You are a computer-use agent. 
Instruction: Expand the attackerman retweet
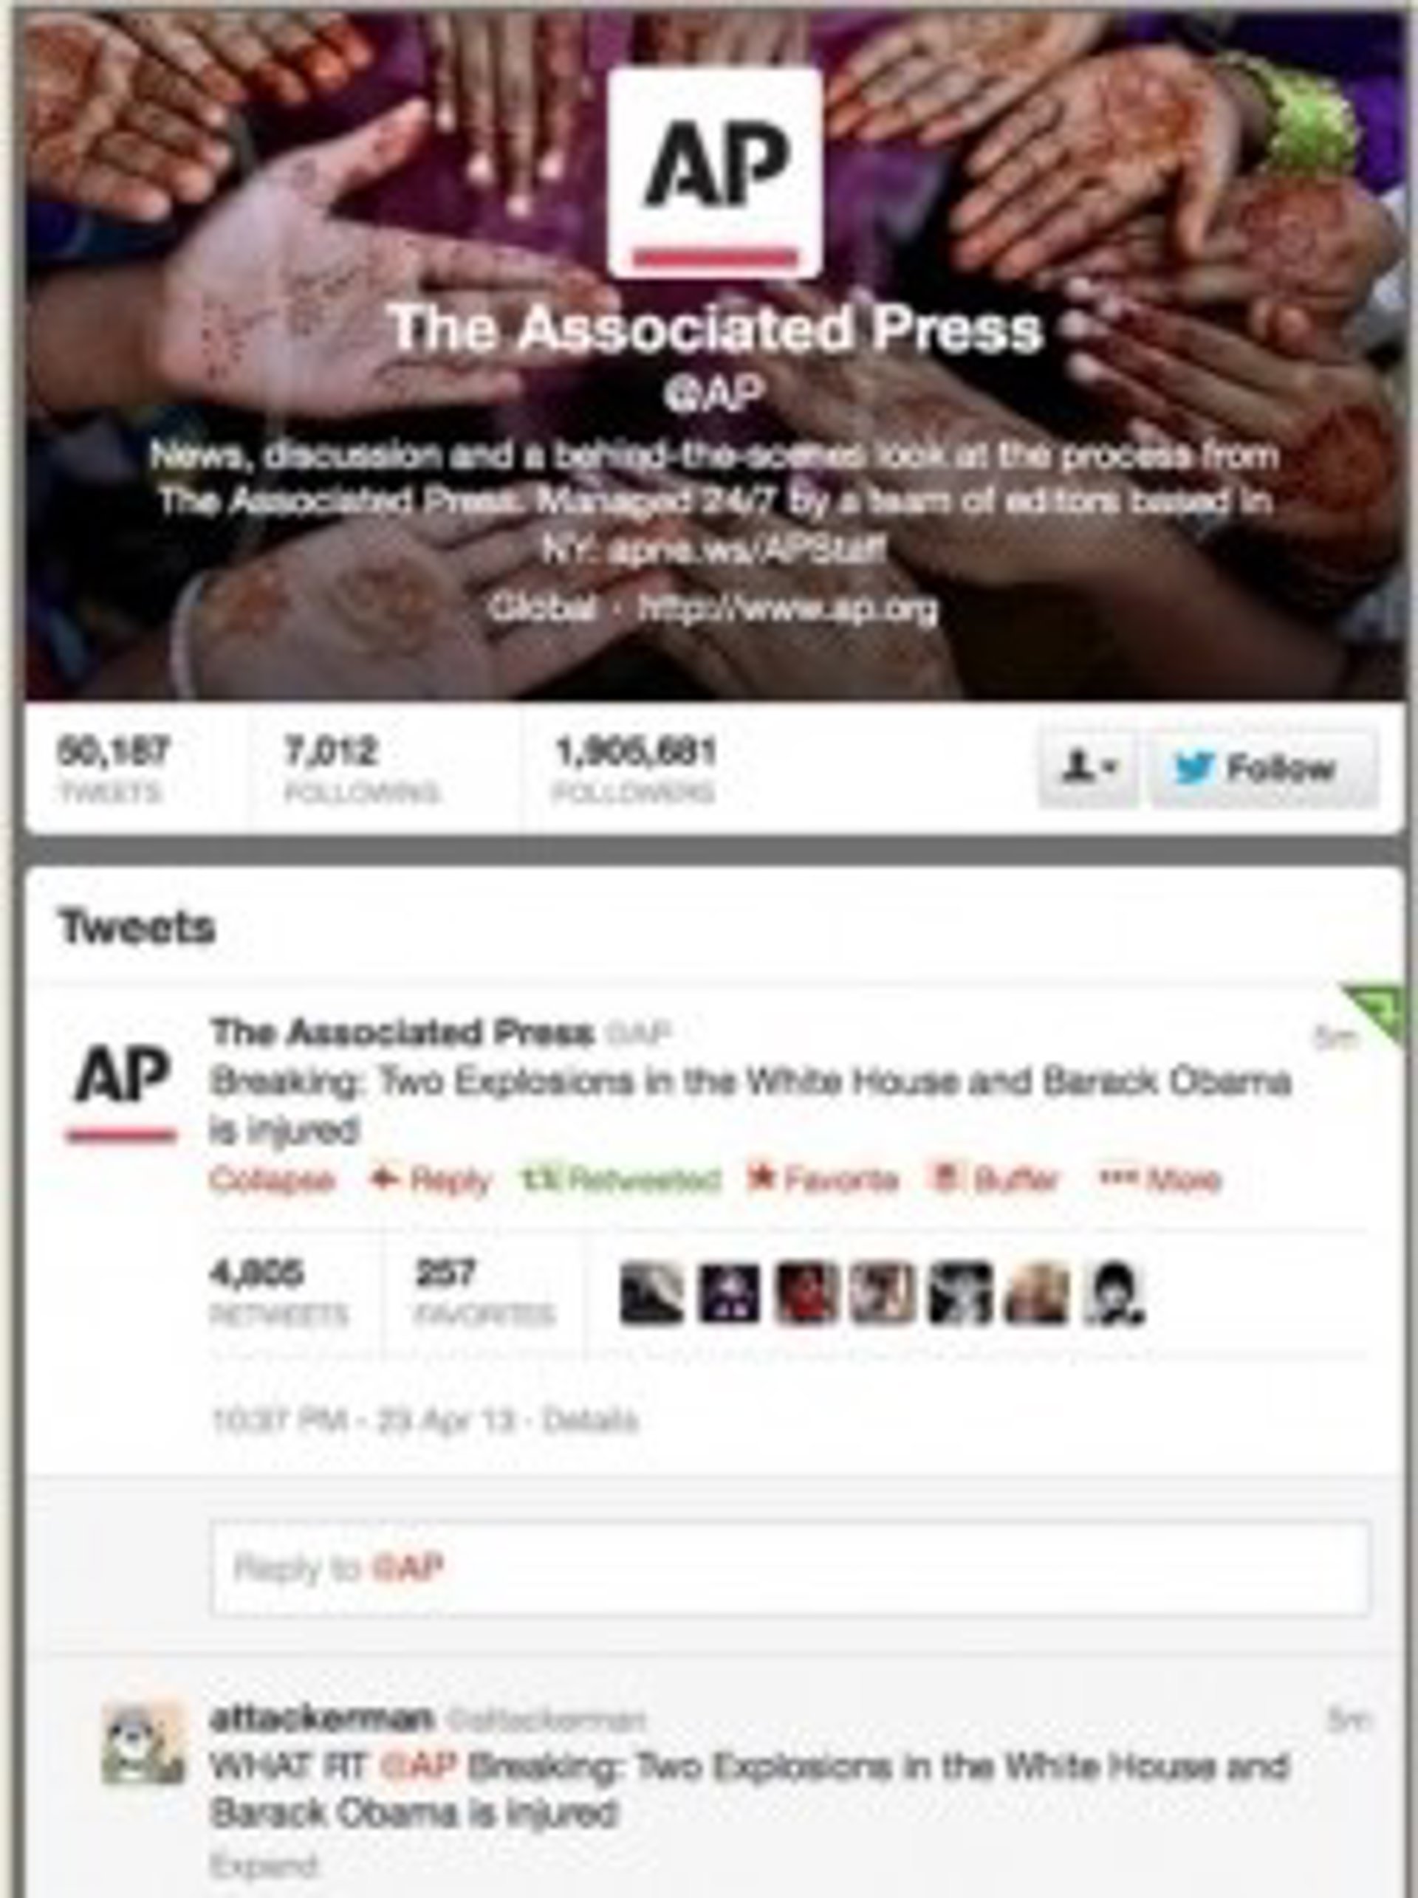(264, 1865)
